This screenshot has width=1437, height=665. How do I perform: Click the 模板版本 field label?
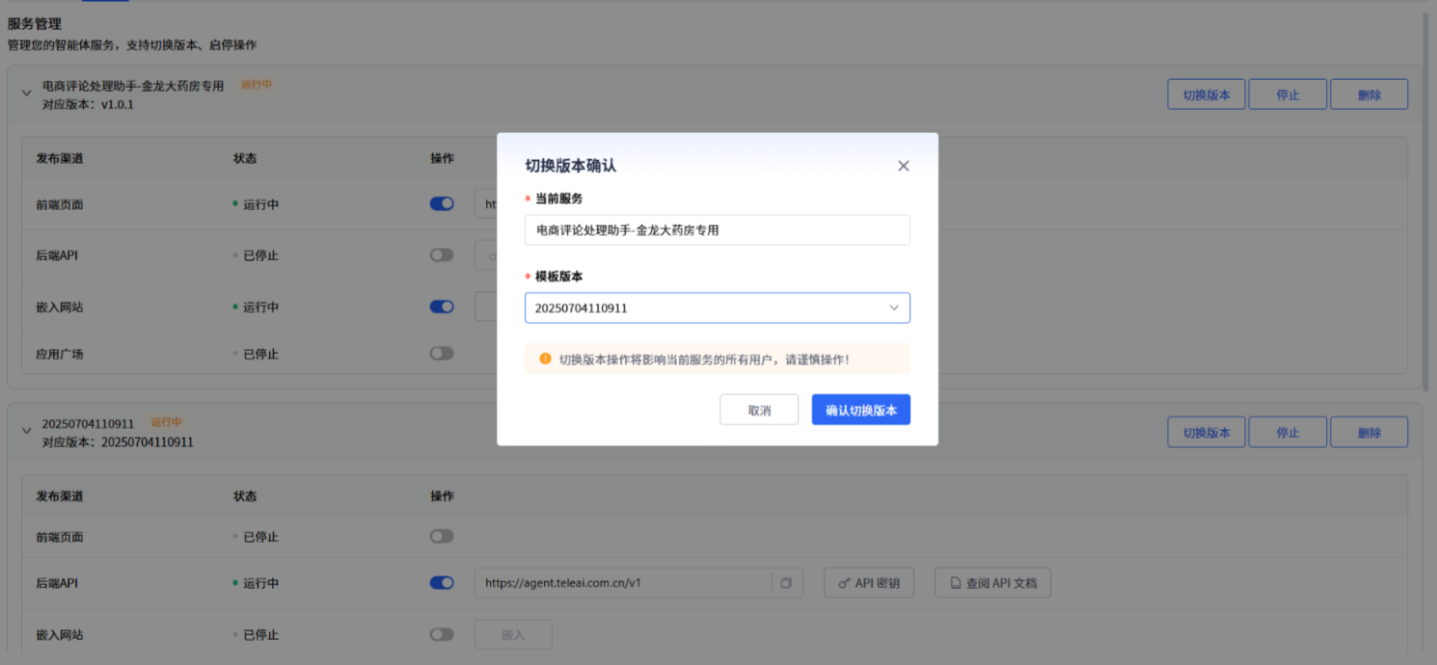(x=558, y=277)
